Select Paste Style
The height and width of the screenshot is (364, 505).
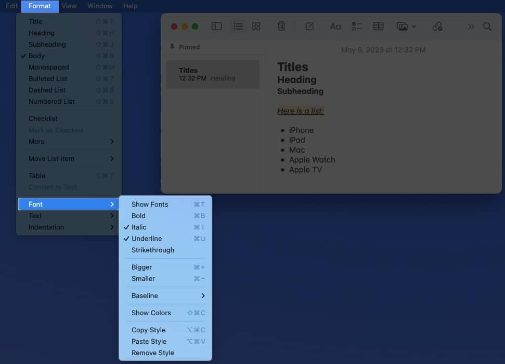[165, 342]
